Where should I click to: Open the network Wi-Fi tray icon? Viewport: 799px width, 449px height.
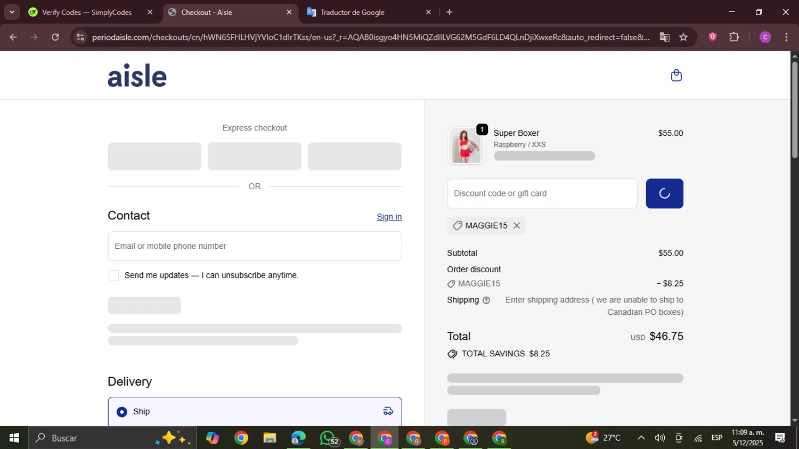(x=698, y=438)
